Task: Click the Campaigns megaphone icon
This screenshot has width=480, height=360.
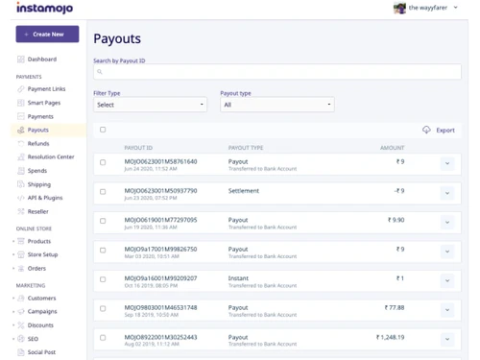Action: point(21,311)
